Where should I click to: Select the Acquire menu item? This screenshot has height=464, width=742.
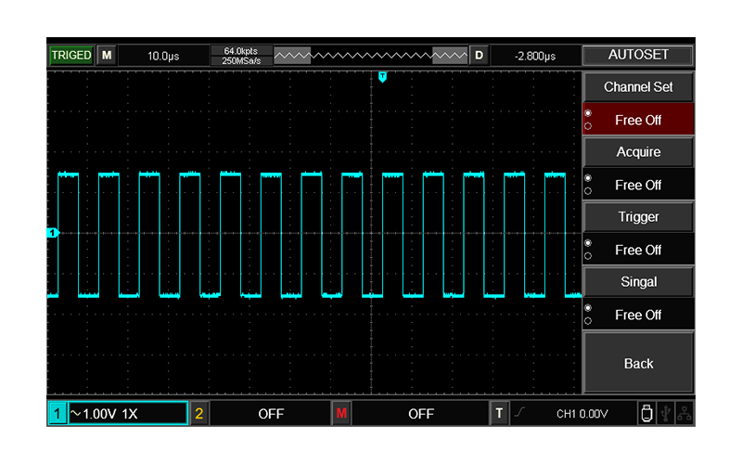tap(638, 152)
